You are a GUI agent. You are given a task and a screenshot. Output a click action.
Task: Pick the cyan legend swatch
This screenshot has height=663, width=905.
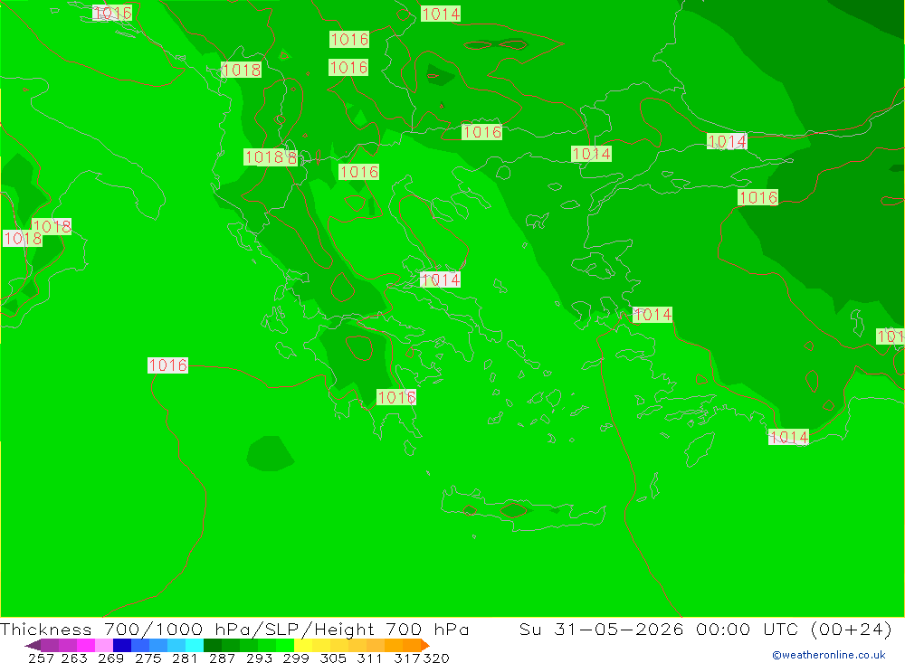point(195,645)
